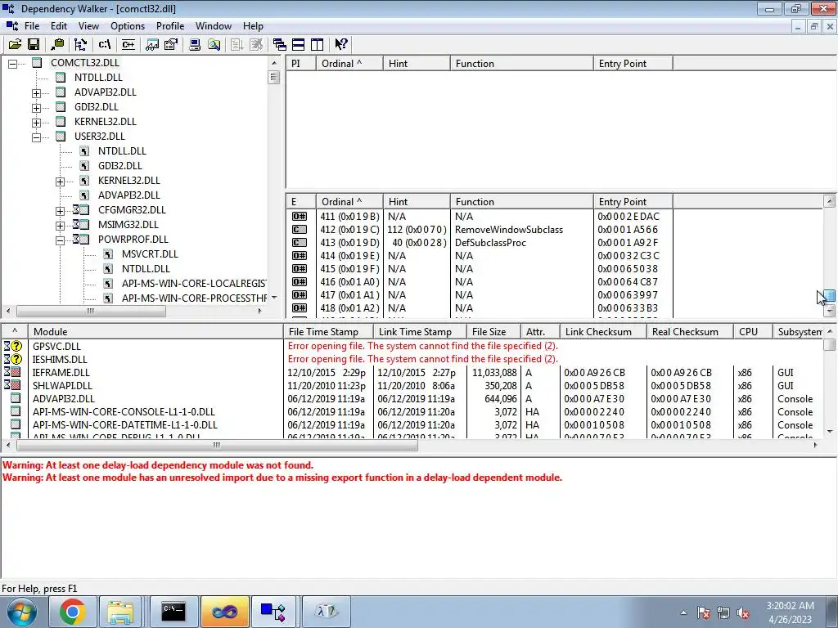This screenshot has height=628, width=838.
Task: Click GPSVC.DLL missing-module question mark icon
Action: [x=16, y=346]
